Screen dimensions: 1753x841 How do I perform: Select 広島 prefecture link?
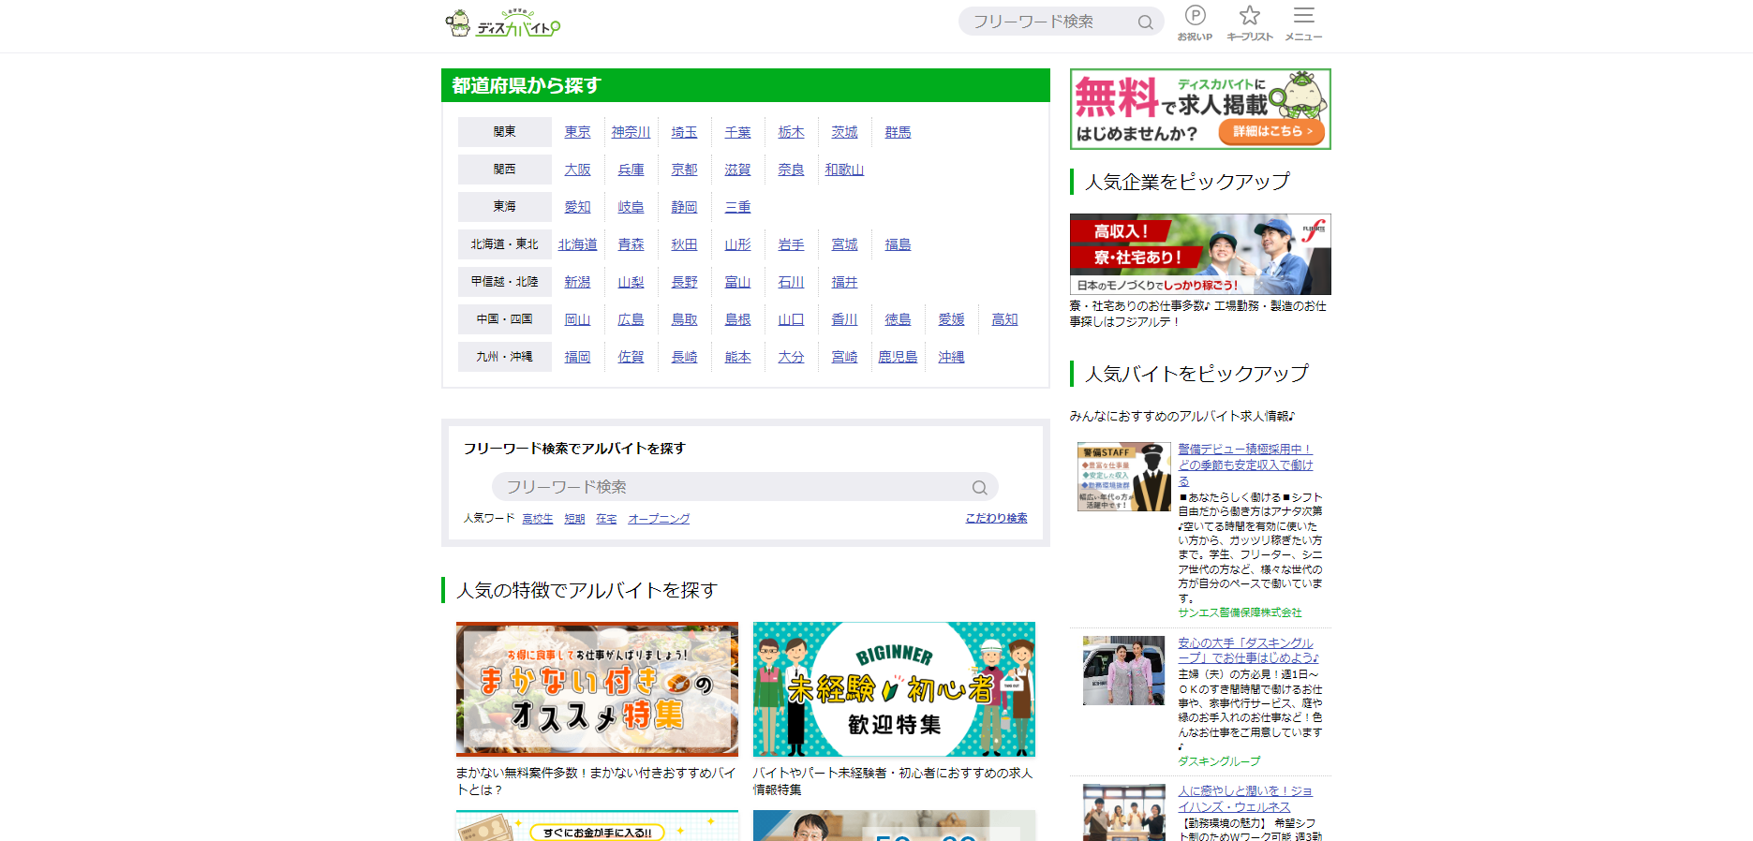coord(631,319)
